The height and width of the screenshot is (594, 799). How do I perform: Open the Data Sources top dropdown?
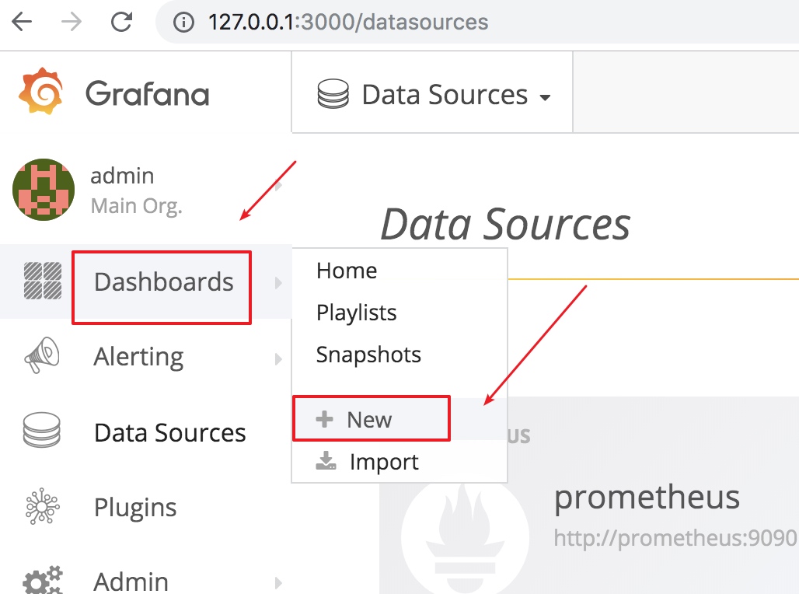tap(433, 94)
